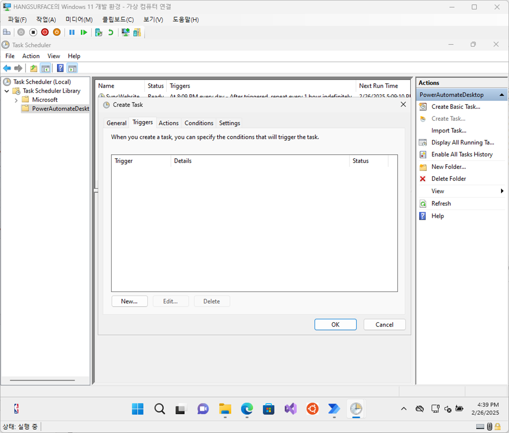
Task: Open the 미디어(M) menu
Action: click(x=79, y=20)
